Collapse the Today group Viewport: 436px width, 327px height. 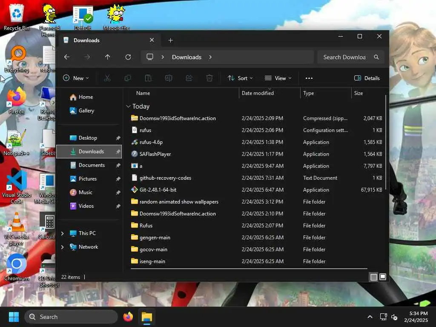tap(128, 106)
